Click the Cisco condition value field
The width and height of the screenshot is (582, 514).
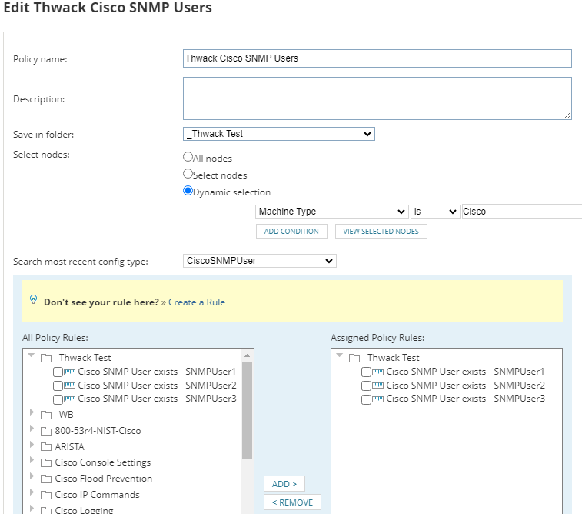click(521, 212)
